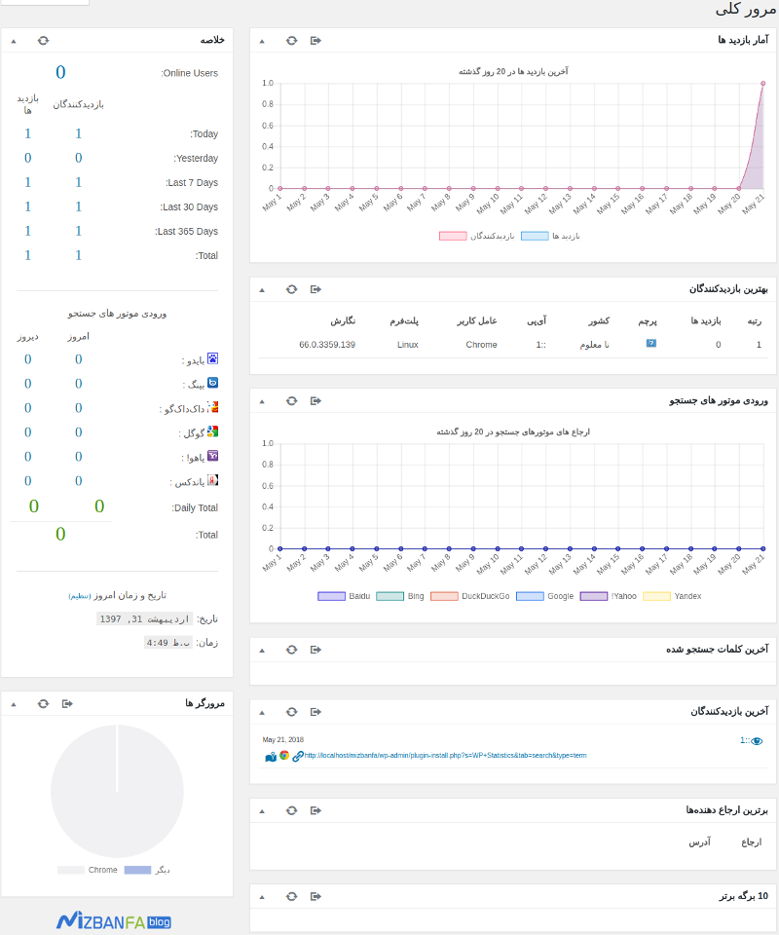The height and width of the screenshot is (935, 779).
Task: Toggle the DuckDuckGo legend swatch
Action: [444, 596]
